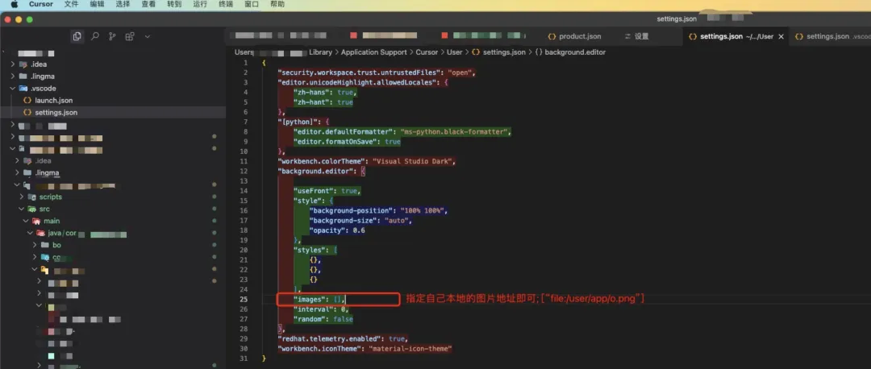Switch to the product.json tab
The height and width of the screenshot is (369, 871).
580,36
